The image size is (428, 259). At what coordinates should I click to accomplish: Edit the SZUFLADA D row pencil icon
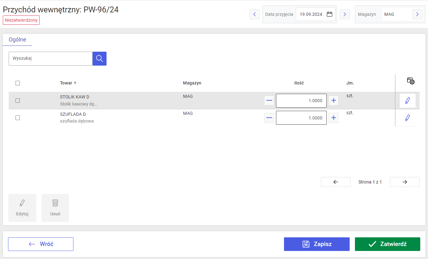point(408,118)
